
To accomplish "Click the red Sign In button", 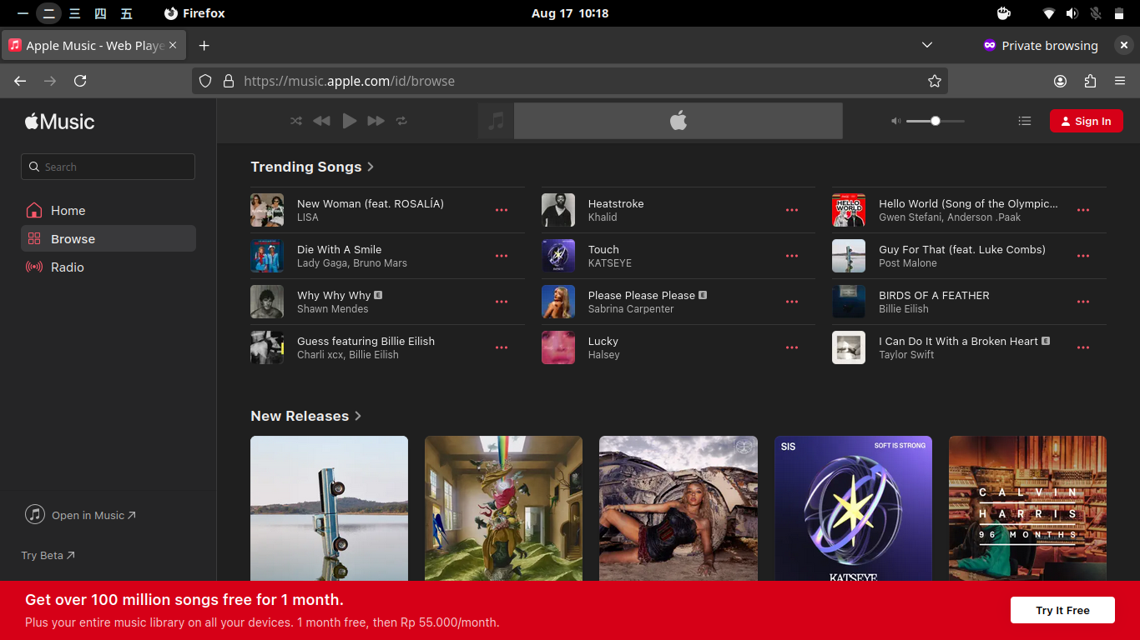I will coord(1086,121).
